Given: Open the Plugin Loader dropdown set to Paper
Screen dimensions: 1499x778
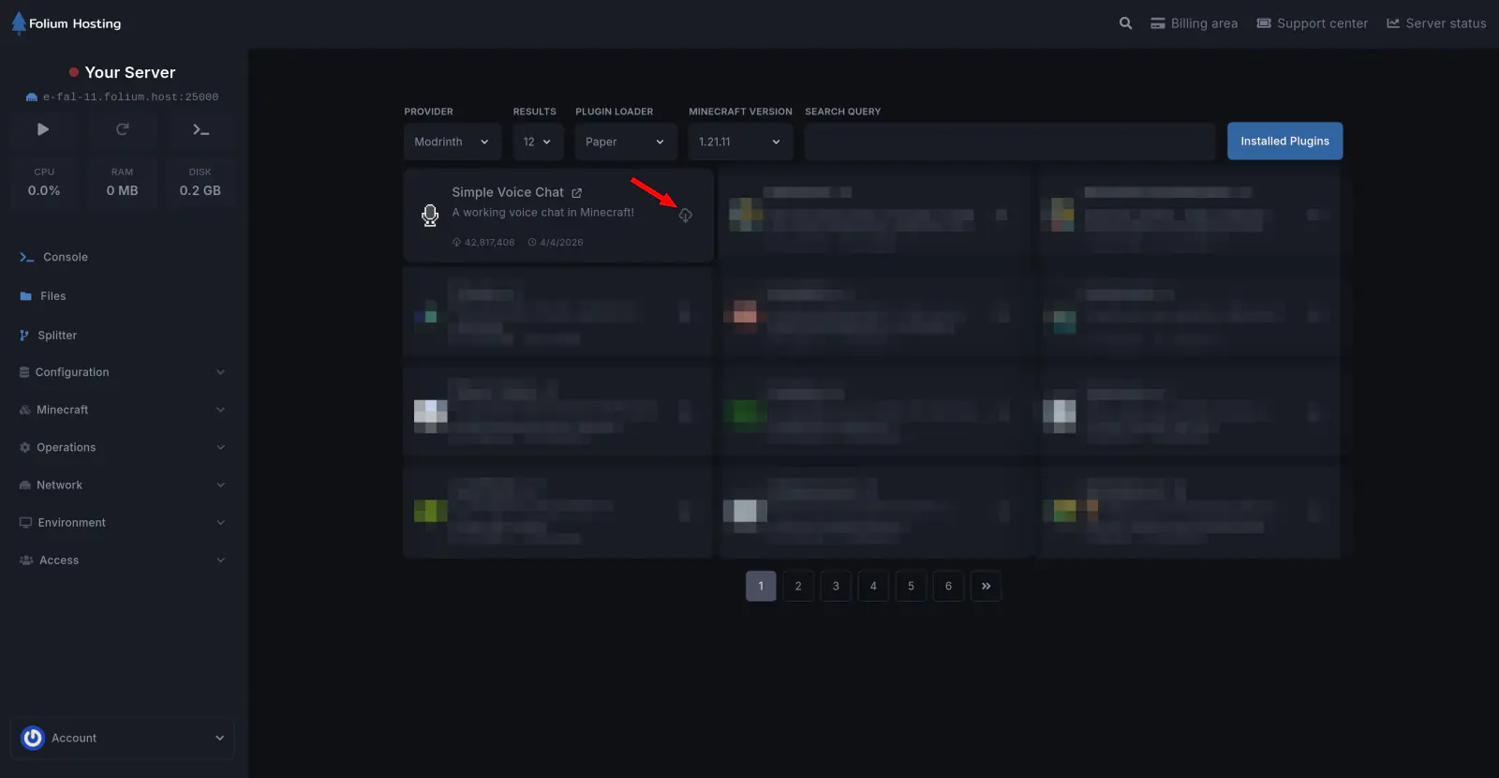Looking at the screenshot, I should click(x=625, y=142).
